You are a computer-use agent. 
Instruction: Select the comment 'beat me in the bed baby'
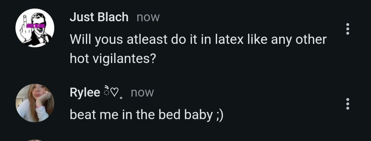coord(146,115)
